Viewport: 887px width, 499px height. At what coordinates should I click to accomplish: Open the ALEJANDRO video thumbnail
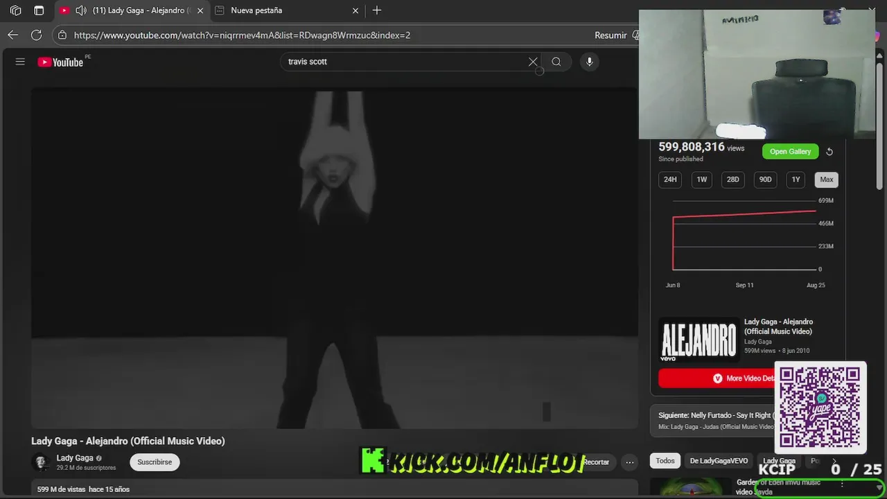(699, 340)
